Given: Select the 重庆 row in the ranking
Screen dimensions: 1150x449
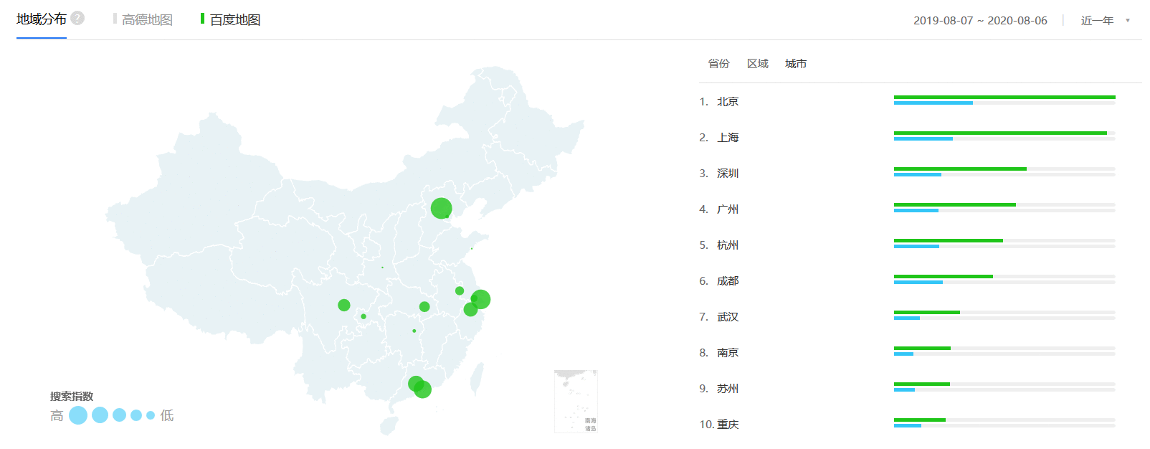Looking at the screenshot, I should pyautogui.click(x=907, y=424).
